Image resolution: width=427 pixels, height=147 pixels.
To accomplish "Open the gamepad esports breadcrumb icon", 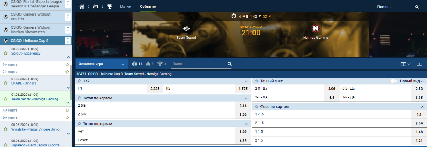I will click(x=96, y=7).
